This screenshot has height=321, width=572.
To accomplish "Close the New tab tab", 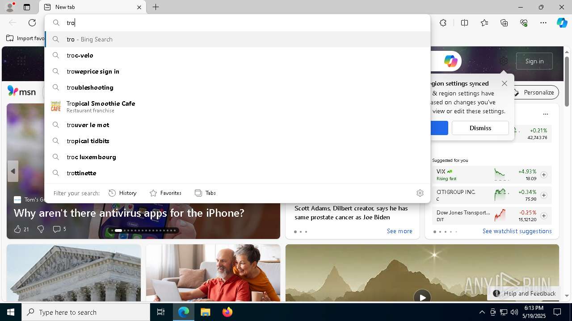I will [139, 7].
